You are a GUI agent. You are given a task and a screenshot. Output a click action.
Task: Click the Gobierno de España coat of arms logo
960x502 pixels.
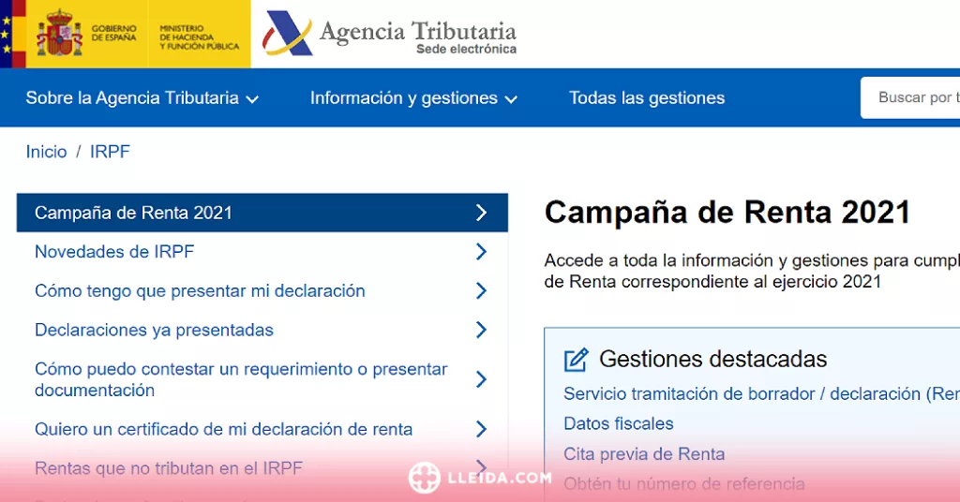point(59,33)
